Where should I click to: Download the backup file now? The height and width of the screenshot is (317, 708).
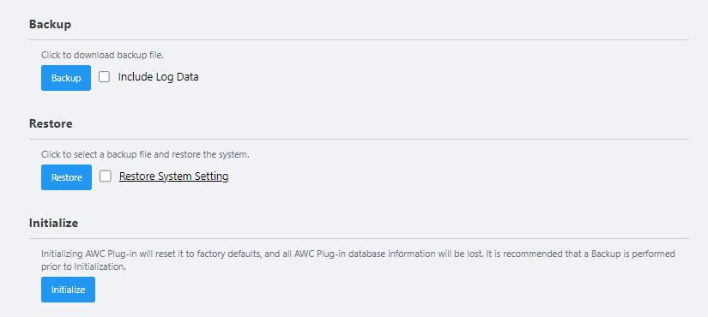click(66, 78)
